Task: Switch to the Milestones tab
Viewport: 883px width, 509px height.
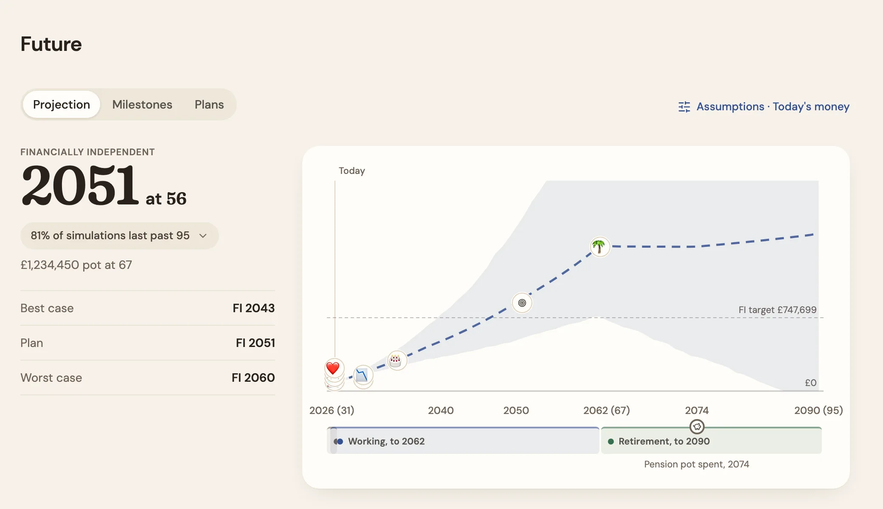Action: (142, 104)
